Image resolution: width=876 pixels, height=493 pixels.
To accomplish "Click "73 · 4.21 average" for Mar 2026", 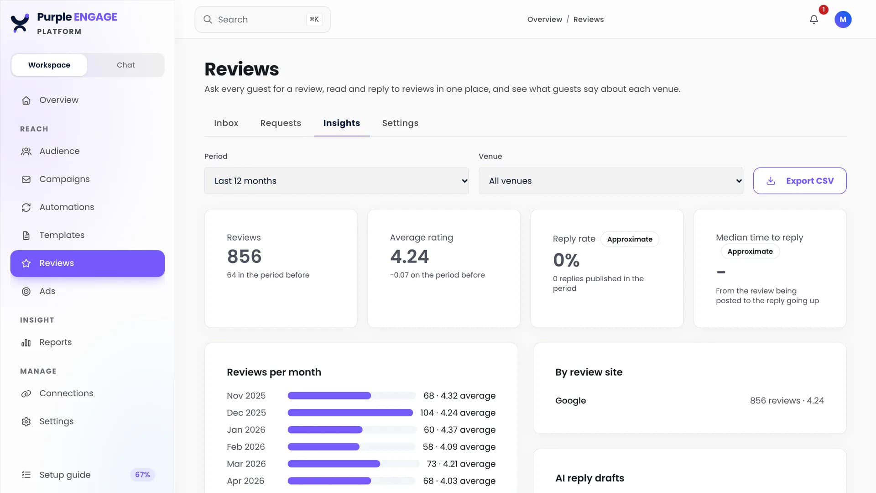I will [x=461, y=464].
